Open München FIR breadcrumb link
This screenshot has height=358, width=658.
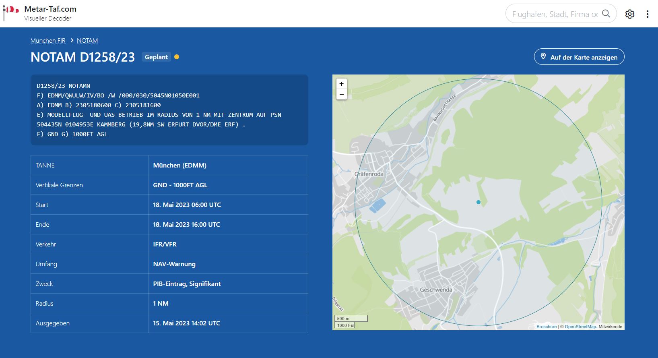pos(48,41)
